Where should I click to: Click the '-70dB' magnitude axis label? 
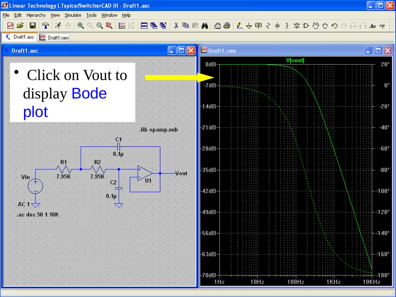(208, 275)
